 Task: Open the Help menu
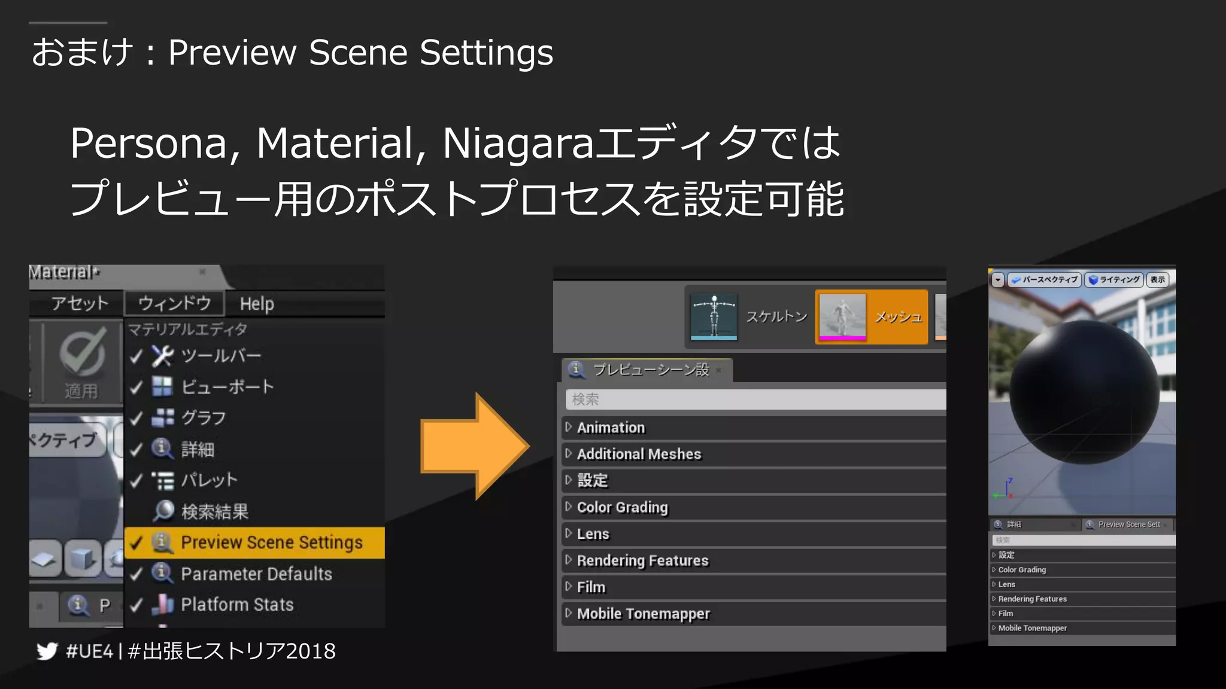click(x=257, y=304)
